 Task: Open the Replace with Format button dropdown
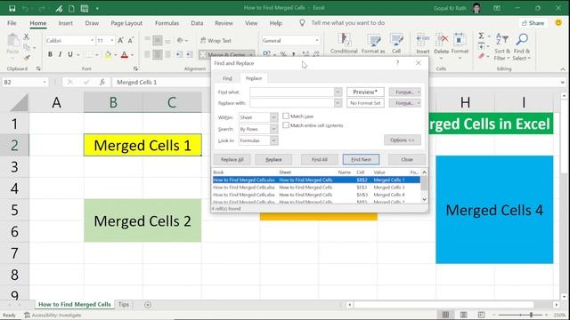(419, 103)
